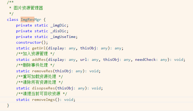Click the _imgUseTime static field
The height and width of the screenshot is (111, 193).
[64, 37]
